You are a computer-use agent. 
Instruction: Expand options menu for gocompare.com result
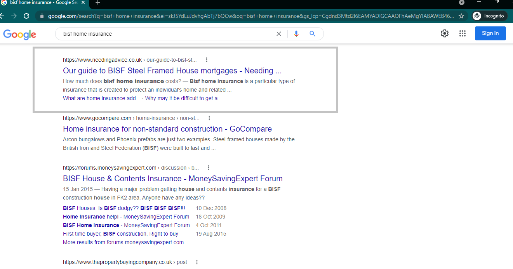point(209,118)
